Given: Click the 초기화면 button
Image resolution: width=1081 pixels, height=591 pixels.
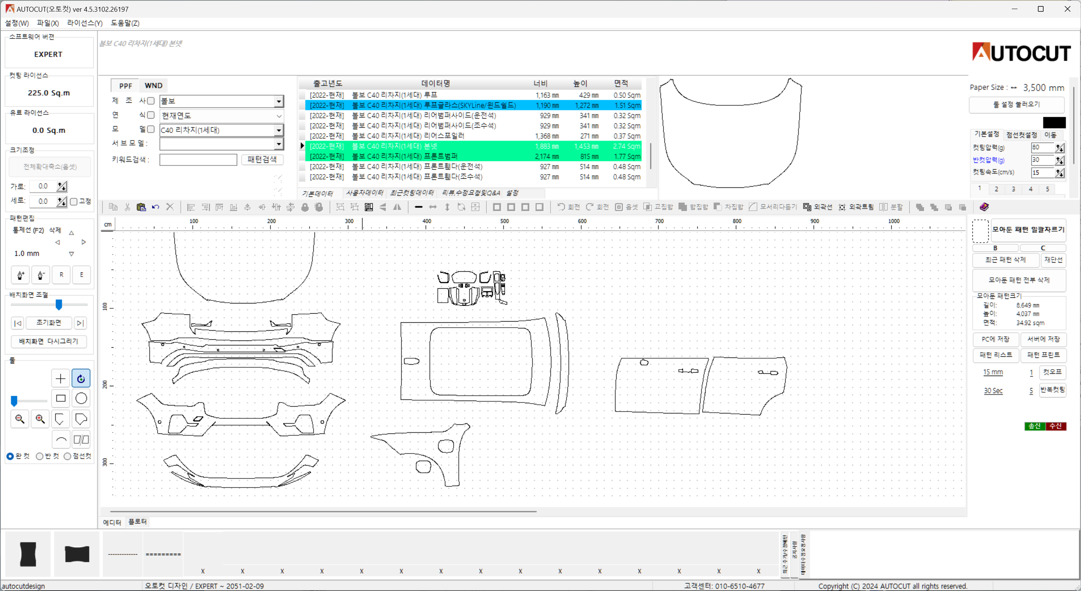Looking at the screenshot, I should tap(49, 323).
